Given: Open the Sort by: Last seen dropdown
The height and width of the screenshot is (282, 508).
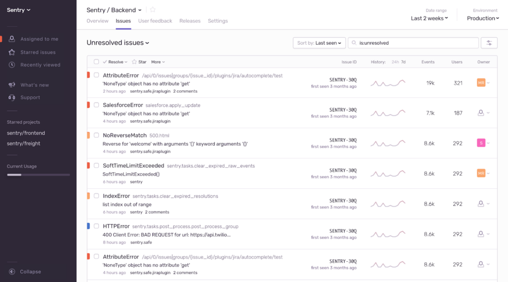Looking at the screenshot, I should 319,43.
